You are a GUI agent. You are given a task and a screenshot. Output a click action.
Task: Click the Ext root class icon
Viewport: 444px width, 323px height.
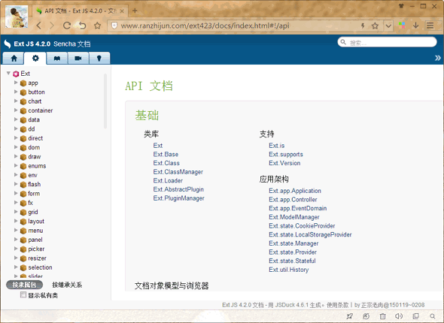tap(16, 74)
